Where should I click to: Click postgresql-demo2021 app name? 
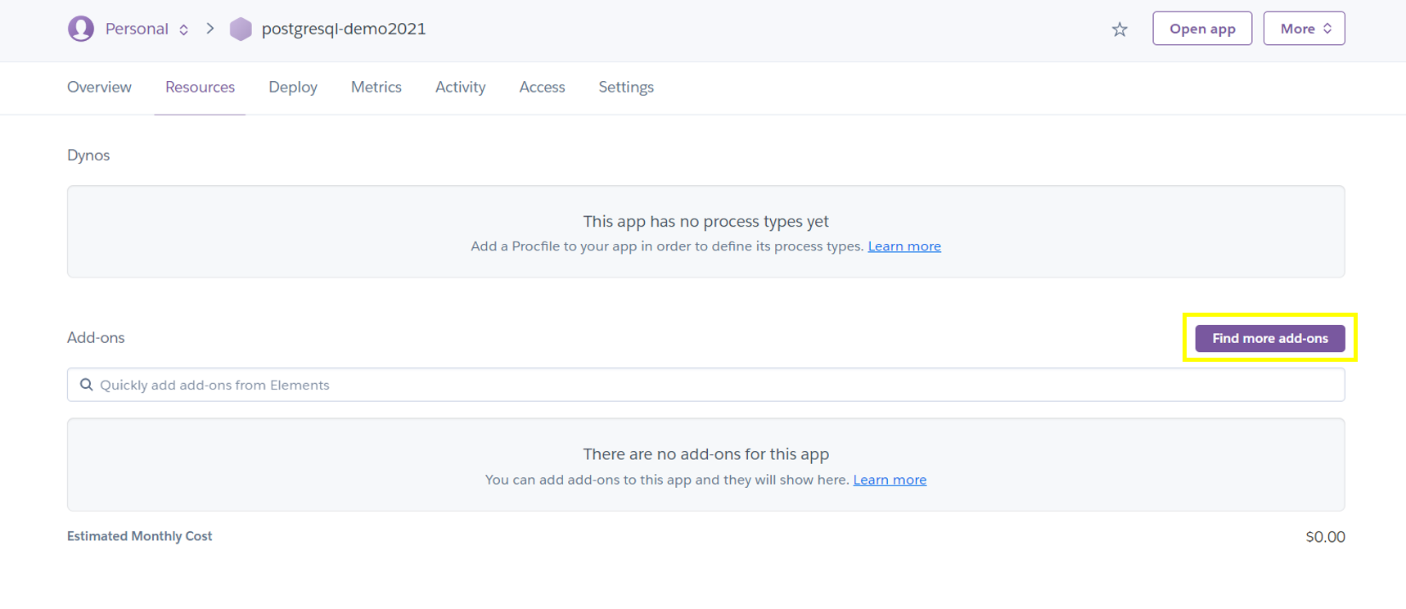344,29
